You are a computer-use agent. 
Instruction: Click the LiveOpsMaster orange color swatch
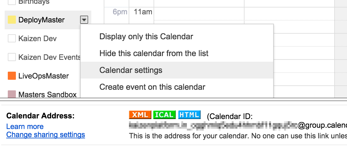click(x=12, y=76)
